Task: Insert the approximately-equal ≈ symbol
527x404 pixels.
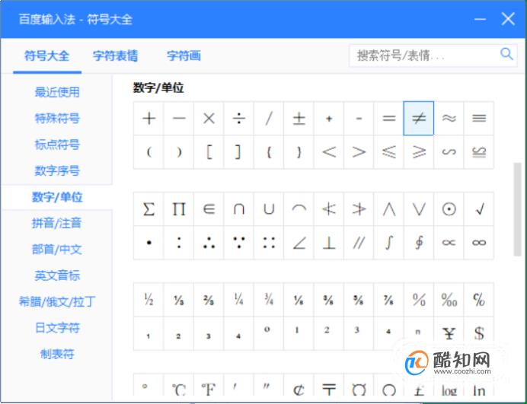Action: pos(449,118)
